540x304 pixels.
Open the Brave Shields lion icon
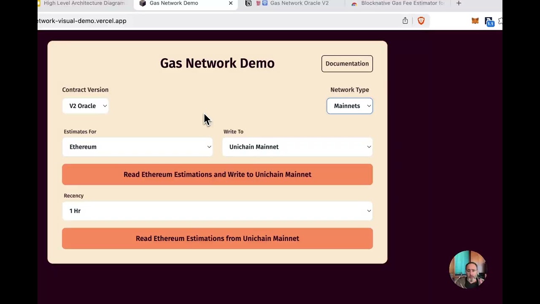point(421,21)
